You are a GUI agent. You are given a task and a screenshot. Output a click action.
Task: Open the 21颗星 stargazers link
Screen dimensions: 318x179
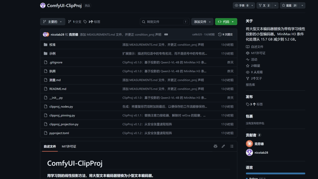pyautogui.click(x=253, y=66)
